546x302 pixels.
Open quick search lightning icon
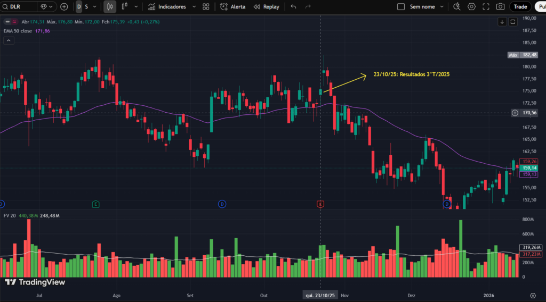pos(457,6)
